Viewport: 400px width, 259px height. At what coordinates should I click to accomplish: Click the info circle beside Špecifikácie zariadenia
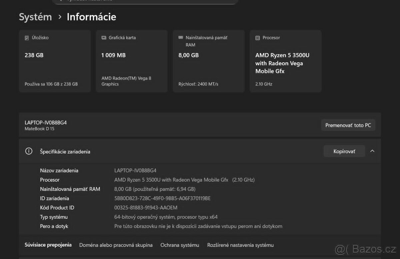point(29,151)
